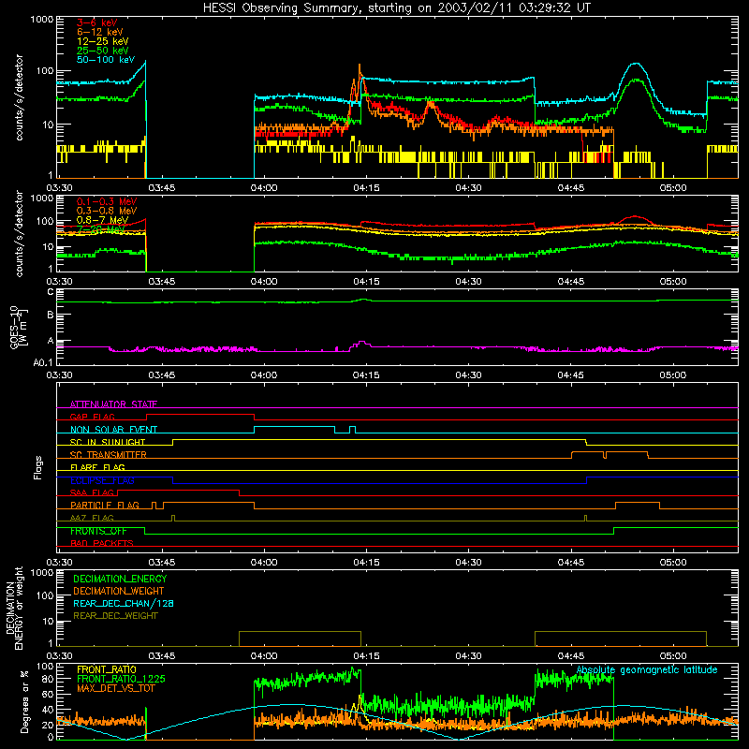Click the 04:15 tick label below Flags panel
Image resolution: width=749 pixels, height=749 pixels.
click(366, 563)
